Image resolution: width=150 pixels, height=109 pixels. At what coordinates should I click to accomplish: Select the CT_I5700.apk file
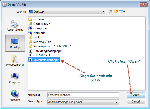tap(40, 55)
